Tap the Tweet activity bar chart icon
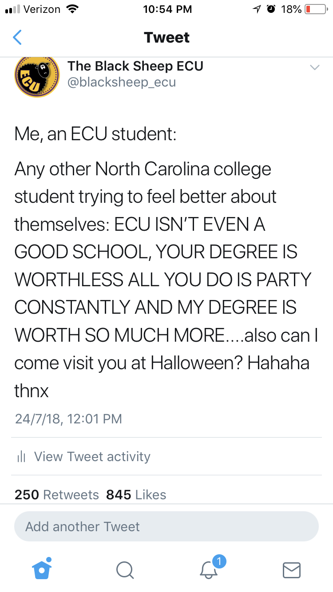The height and width of the screenshot is (592, 333). tap(20, 456)
